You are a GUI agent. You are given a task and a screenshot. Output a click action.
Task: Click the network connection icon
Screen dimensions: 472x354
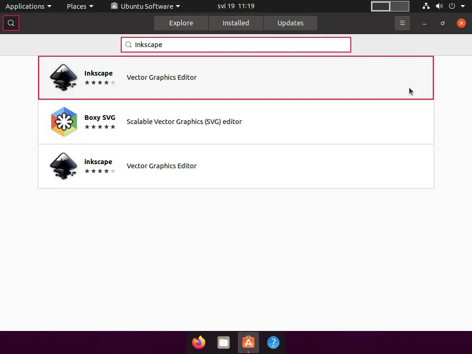tap(426, 6)
